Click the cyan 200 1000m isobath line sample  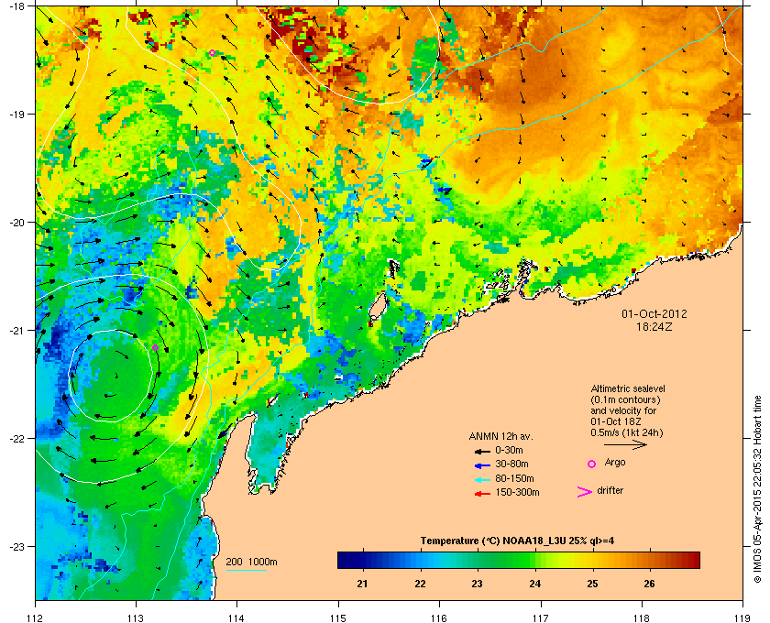click(246, 571)
